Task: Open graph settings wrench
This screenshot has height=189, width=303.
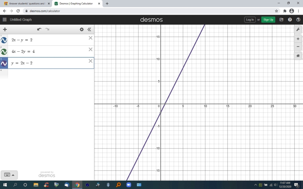Action: tap(298, 30)
